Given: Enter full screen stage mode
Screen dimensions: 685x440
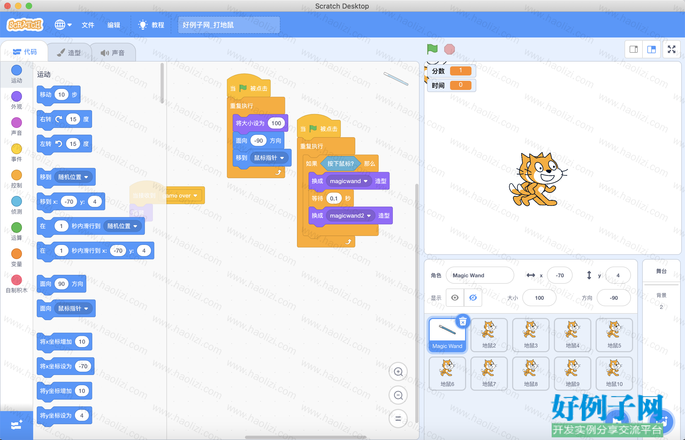Looking at the screenshot, I should [671, 50].
